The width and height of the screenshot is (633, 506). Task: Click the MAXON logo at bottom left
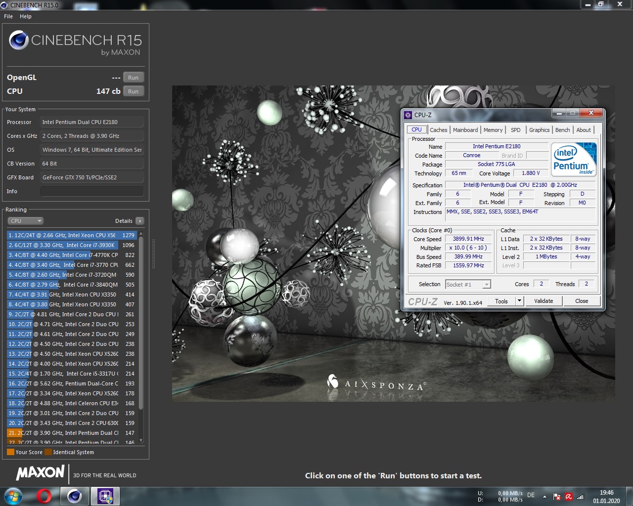(x=40, y=472)
